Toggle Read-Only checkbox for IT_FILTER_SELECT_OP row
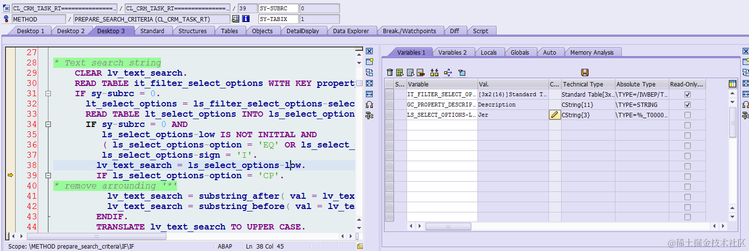The height and width of the screenshot is (251, 749). [687, 94]
